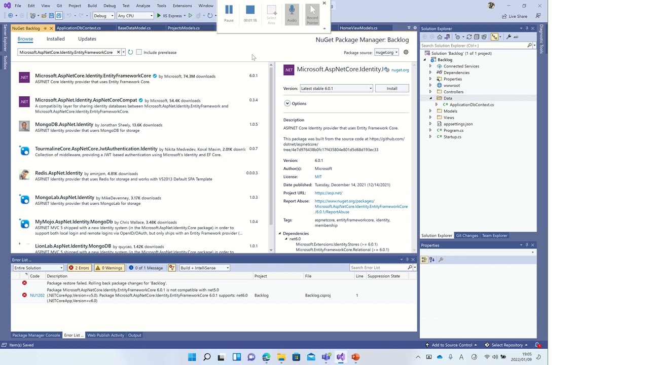
Task: Switch to the Installed tab in NuGet
Action: tap(55, 39)
